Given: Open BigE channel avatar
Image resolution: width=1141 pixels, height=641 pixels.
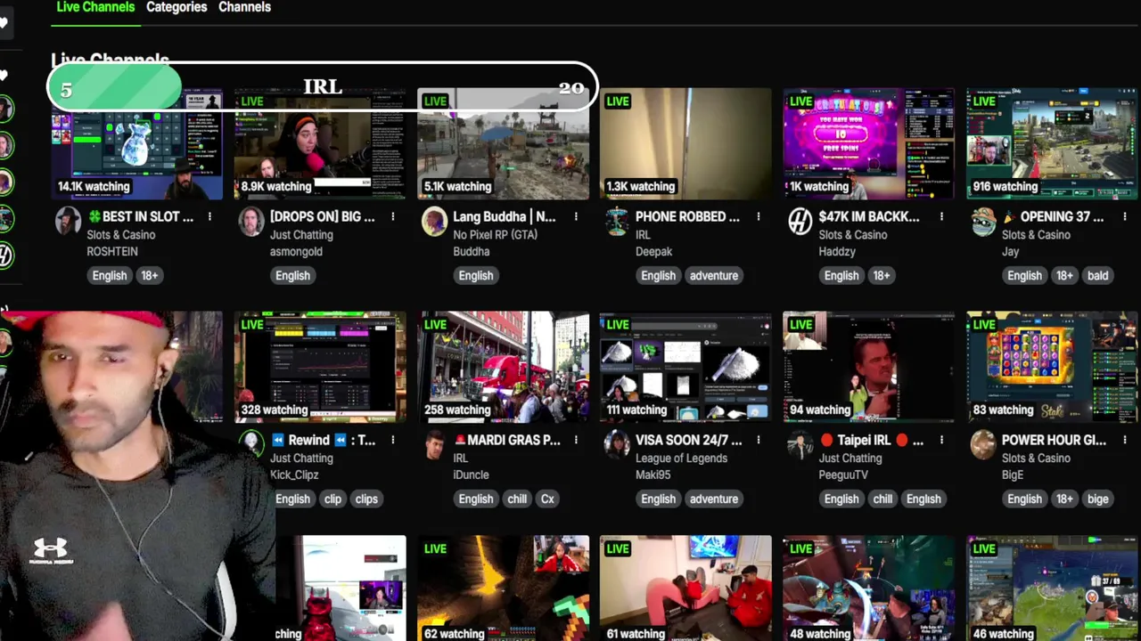Looking at the screenshot, I should (x=983, y=444).
